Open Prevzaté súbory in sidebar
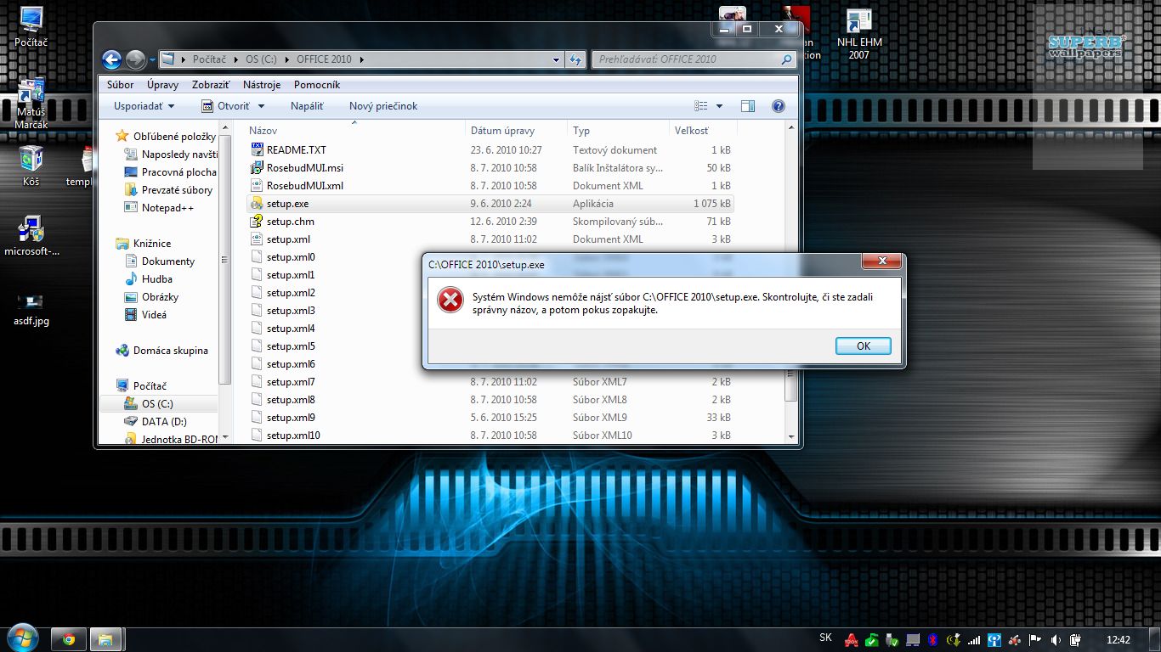The width and height of the screenshot is (1161, 652). pos(177,190)
